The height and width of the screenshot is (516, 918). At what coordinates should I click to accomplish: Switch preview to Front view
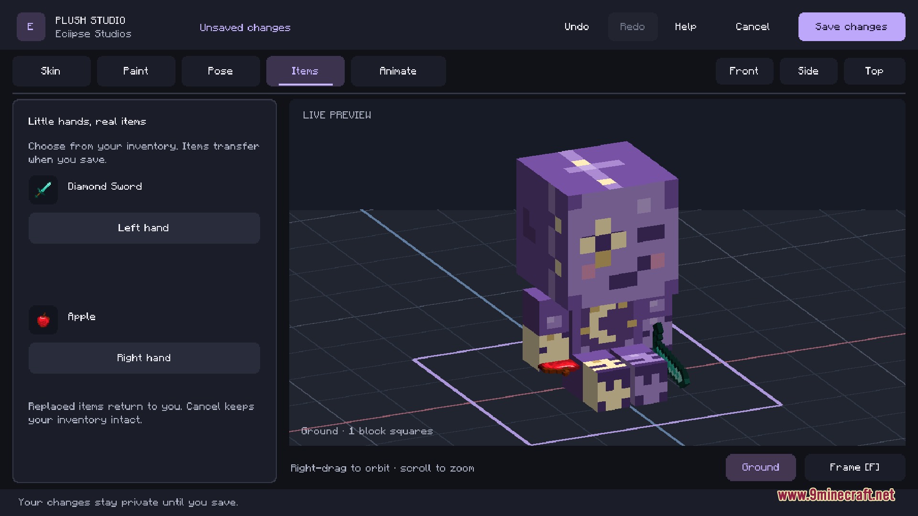point(744,71)
